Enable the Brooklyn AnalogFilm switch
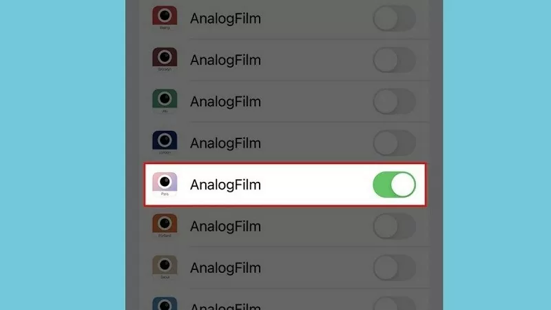The image size is (551, 310). [x=394, y=61]
